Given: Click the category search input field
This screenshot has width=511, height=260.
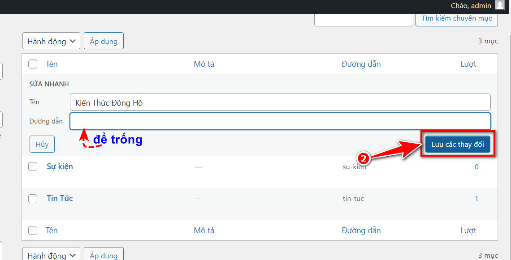Looking at the screenshot, I should pos(364,20).
